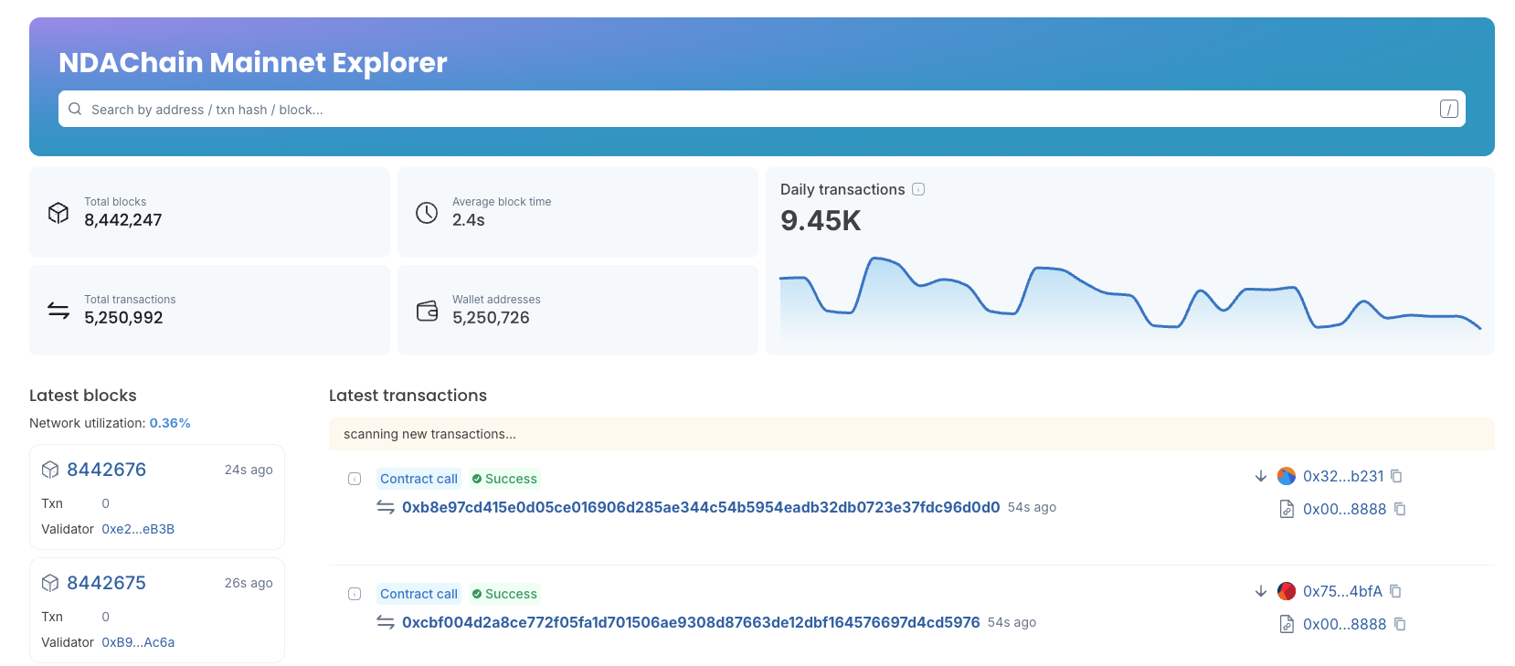Open the Total blocks stat card
1515x666 pixels.
coord(209,212)
